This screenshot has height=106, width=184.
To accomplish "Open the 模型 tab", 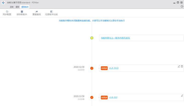I will 17,7.
